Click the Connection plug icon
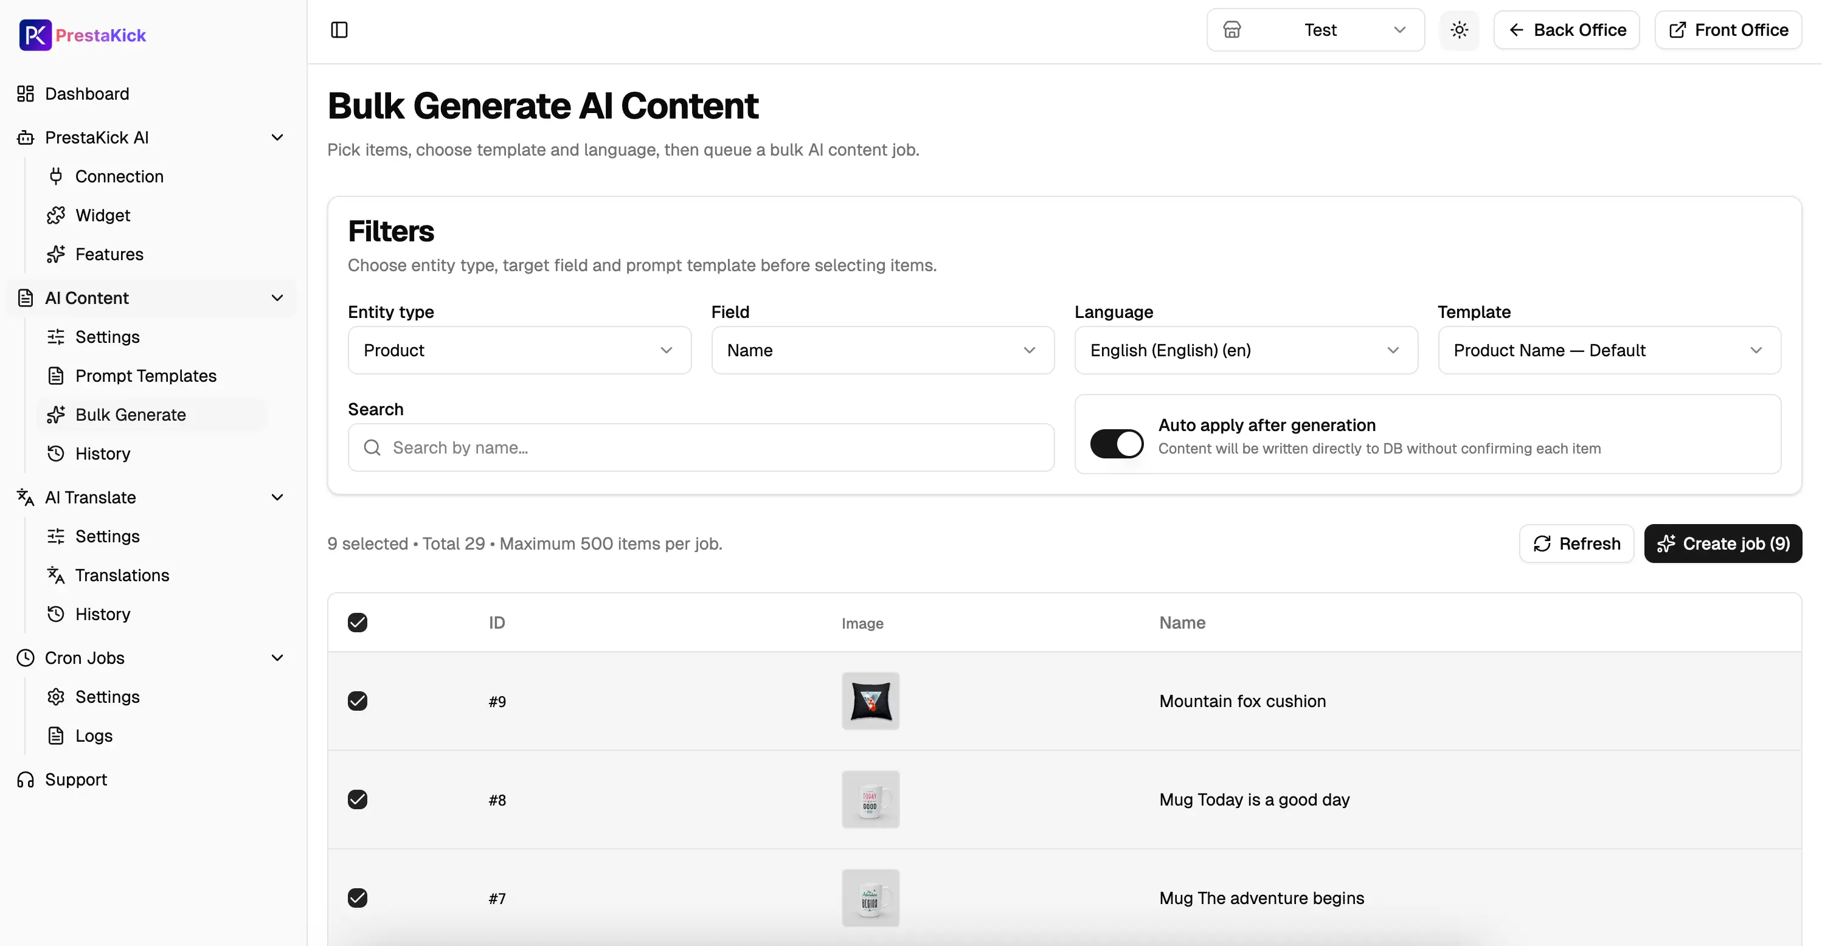Viewport: 1822px width, 946px height. pos(56,176)
